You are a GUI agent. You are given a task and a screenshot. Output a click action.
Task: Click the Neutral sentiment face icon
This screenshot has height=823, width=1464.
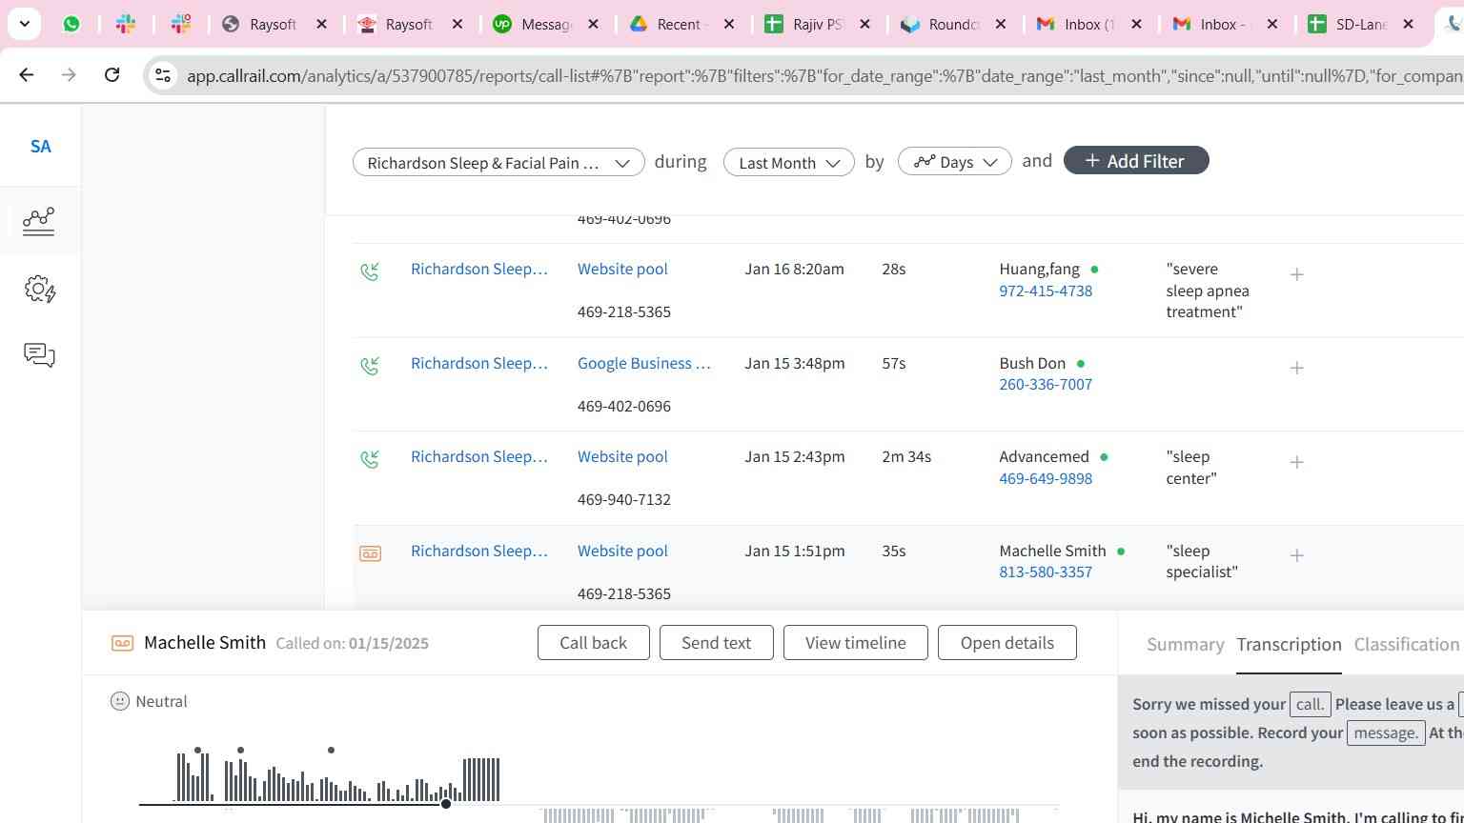[x=119, y=701]
